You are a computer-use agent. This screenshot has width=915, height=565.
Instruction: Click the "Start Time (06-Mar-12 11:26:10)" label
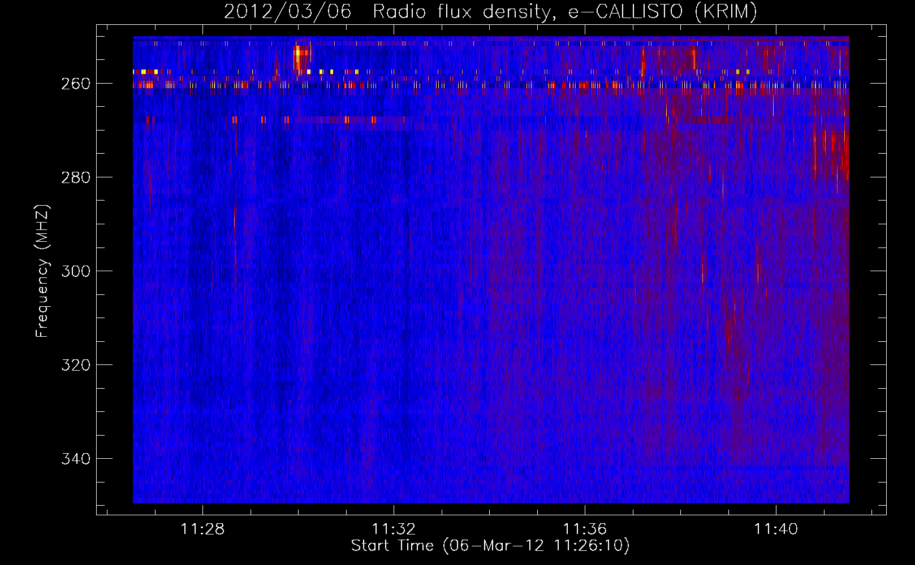[490, 546]
